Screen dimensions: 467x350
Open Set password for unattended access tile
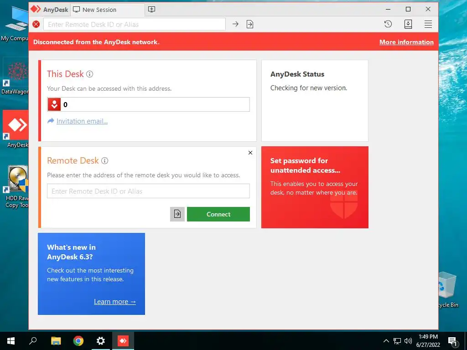point(315,187)
